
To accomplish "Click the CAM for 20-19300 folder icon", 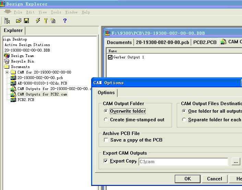I will pos(13,72).
